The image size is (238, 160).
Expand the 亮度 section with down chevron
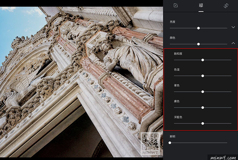[x=233, y=27]
